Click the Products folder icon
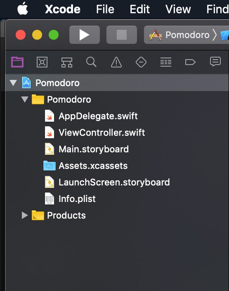Screen dimensions: 229x291 [x=38, y=215]
